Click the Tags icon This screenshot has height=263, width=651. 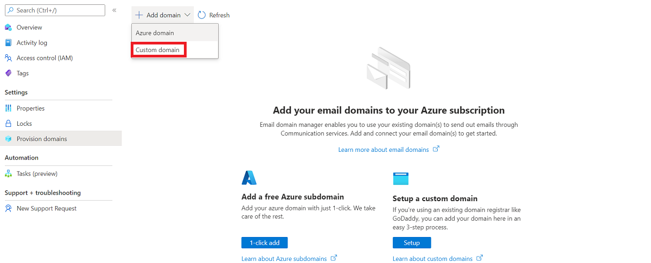(8, 73)
